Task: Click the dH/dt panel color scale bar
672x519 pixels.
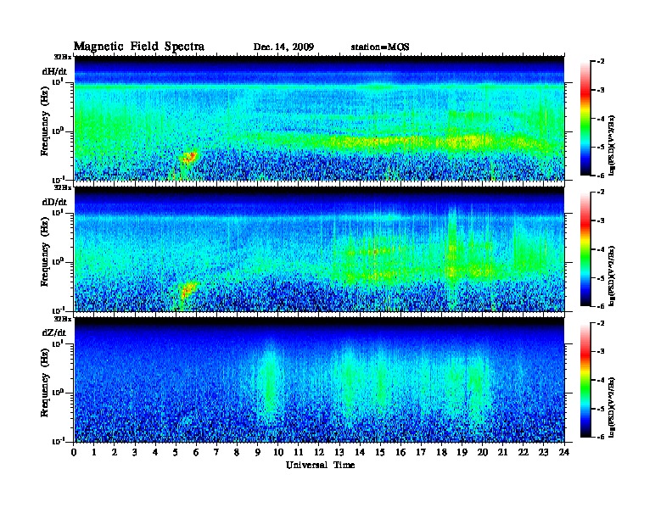Action: coord(585,118)
